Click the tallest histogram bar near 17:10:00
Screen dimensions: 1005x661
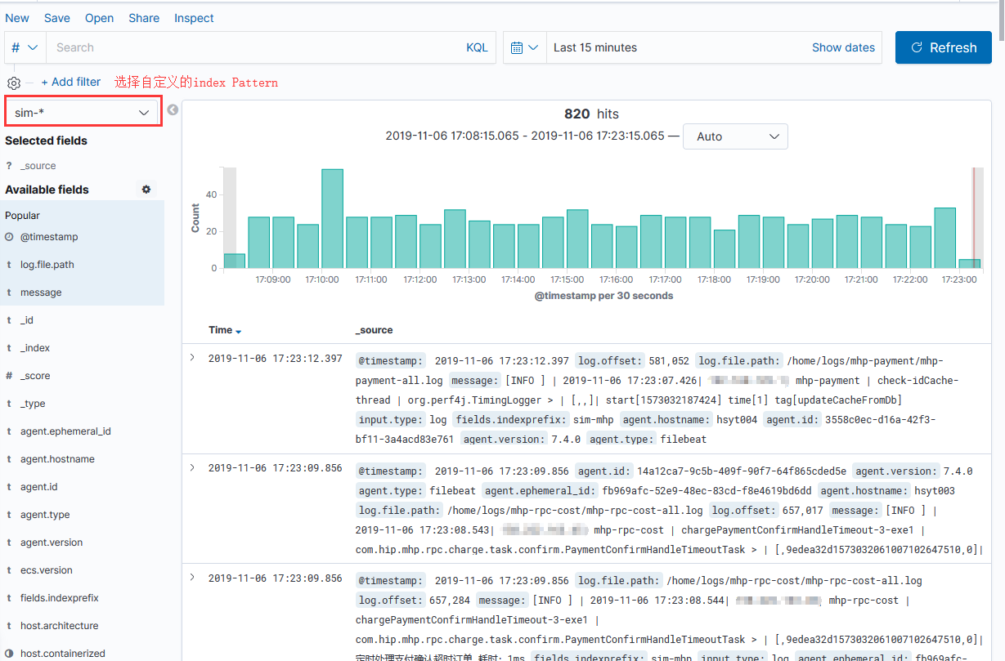[332, 217]
